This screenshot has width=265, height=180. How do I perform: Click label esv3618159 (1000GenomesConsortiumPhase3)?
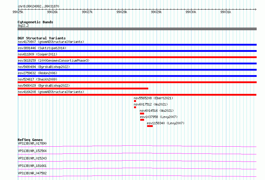54,60
